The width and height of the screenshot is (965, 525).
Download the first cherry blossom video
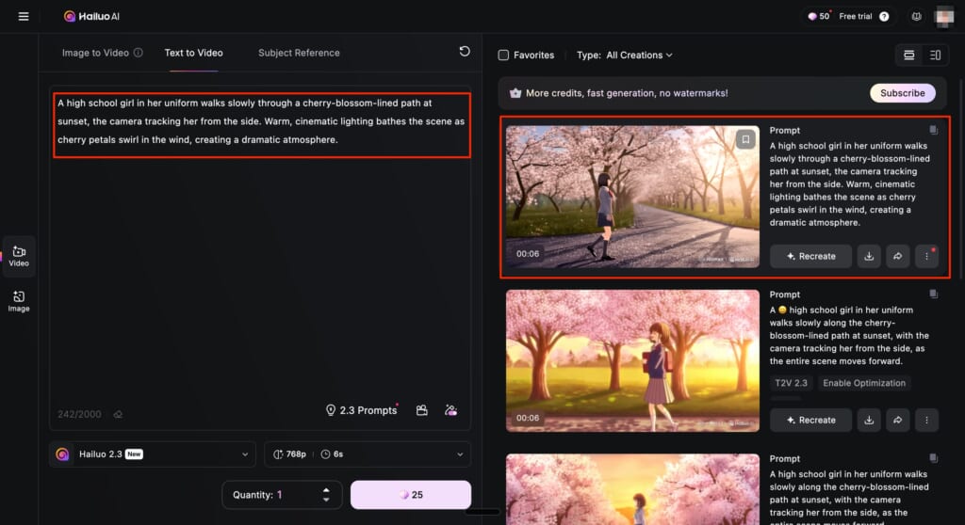coord(870,256)
